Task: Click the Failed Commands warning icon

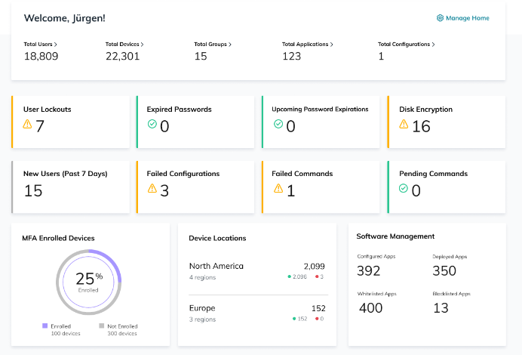Action: (278, 189)
